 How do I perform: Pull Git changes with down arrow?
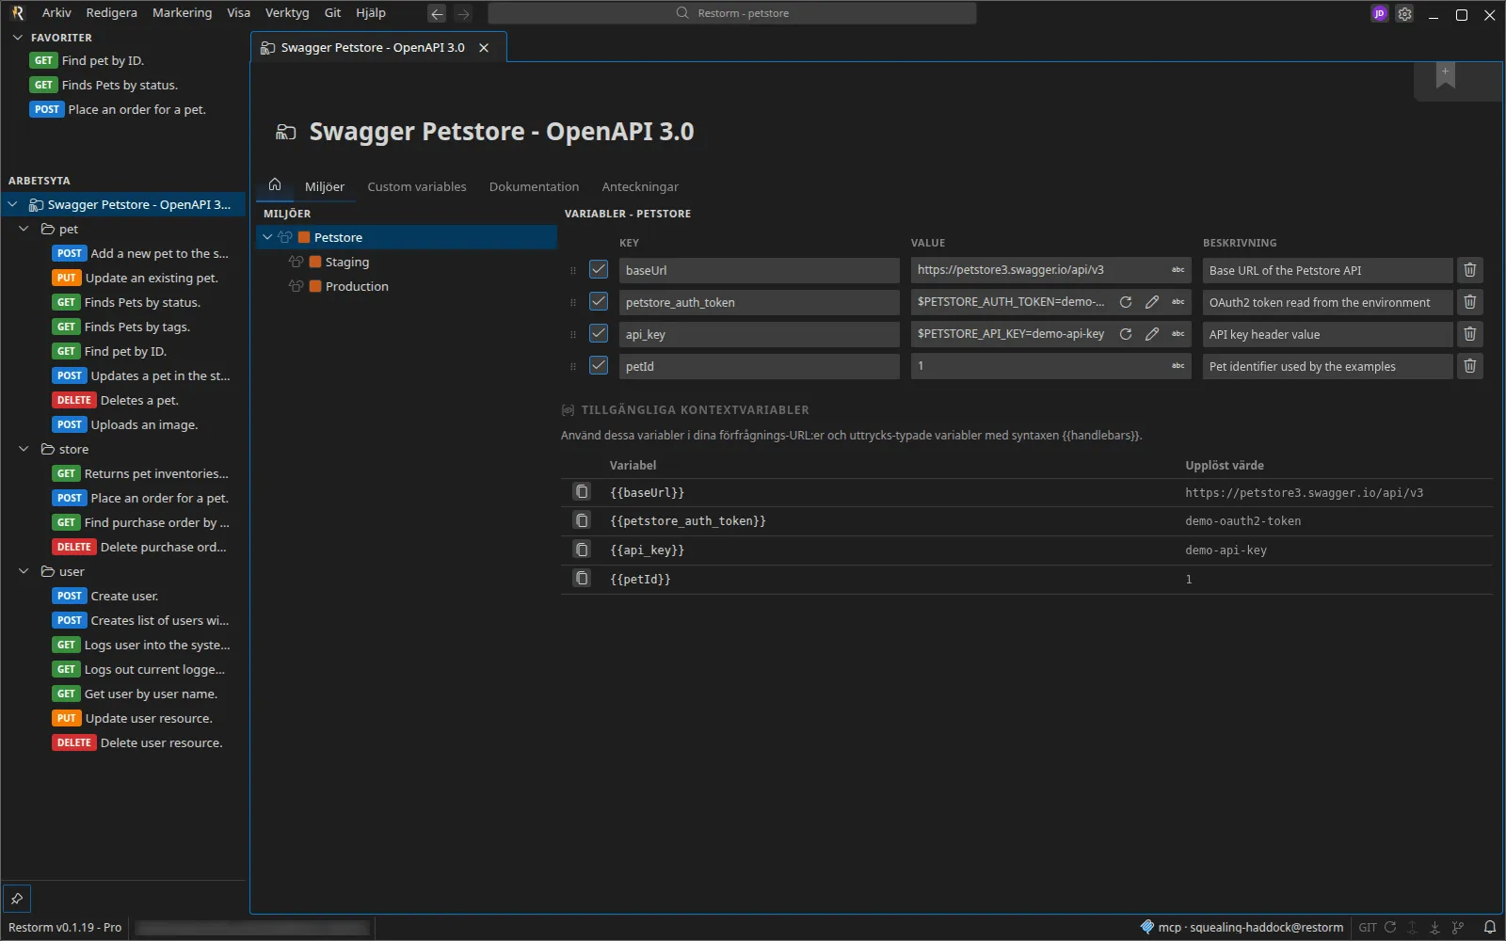[1434, 927]
